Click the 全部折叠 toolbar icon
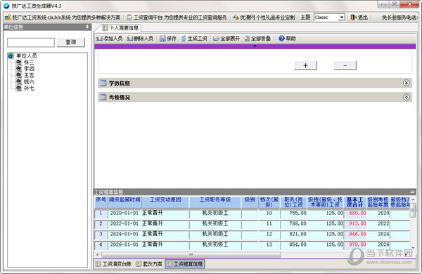 247,39
